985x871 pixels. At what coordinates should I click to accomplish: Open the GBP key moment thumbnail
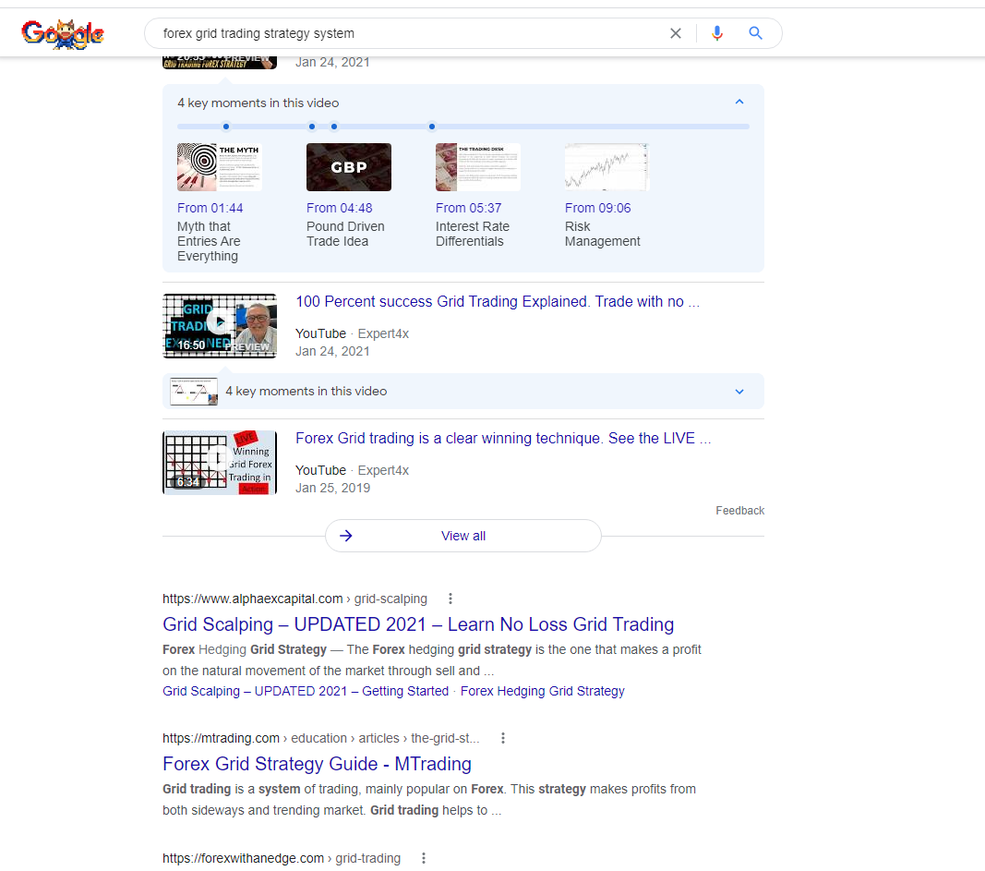tap(349, 167)
